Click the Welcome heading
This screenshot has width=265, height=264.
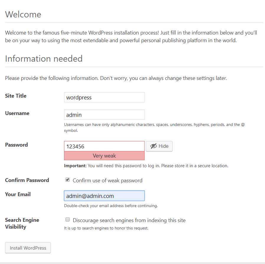[x=23, y=14]
